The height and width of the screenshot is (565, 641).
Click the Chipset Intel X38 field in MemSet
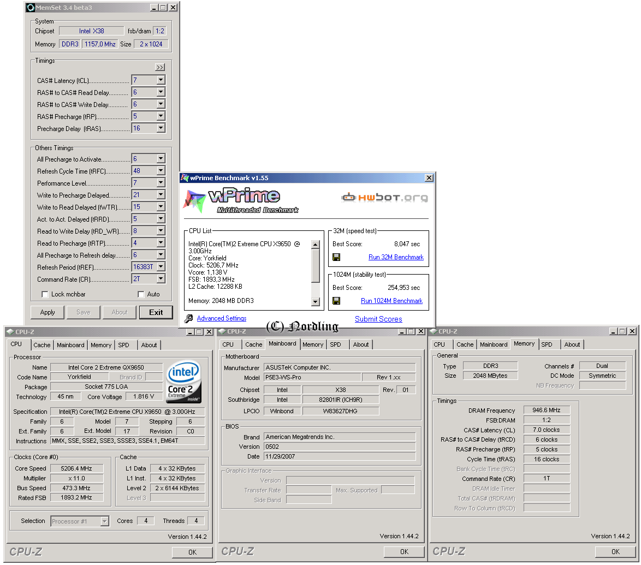pos(92,31)
